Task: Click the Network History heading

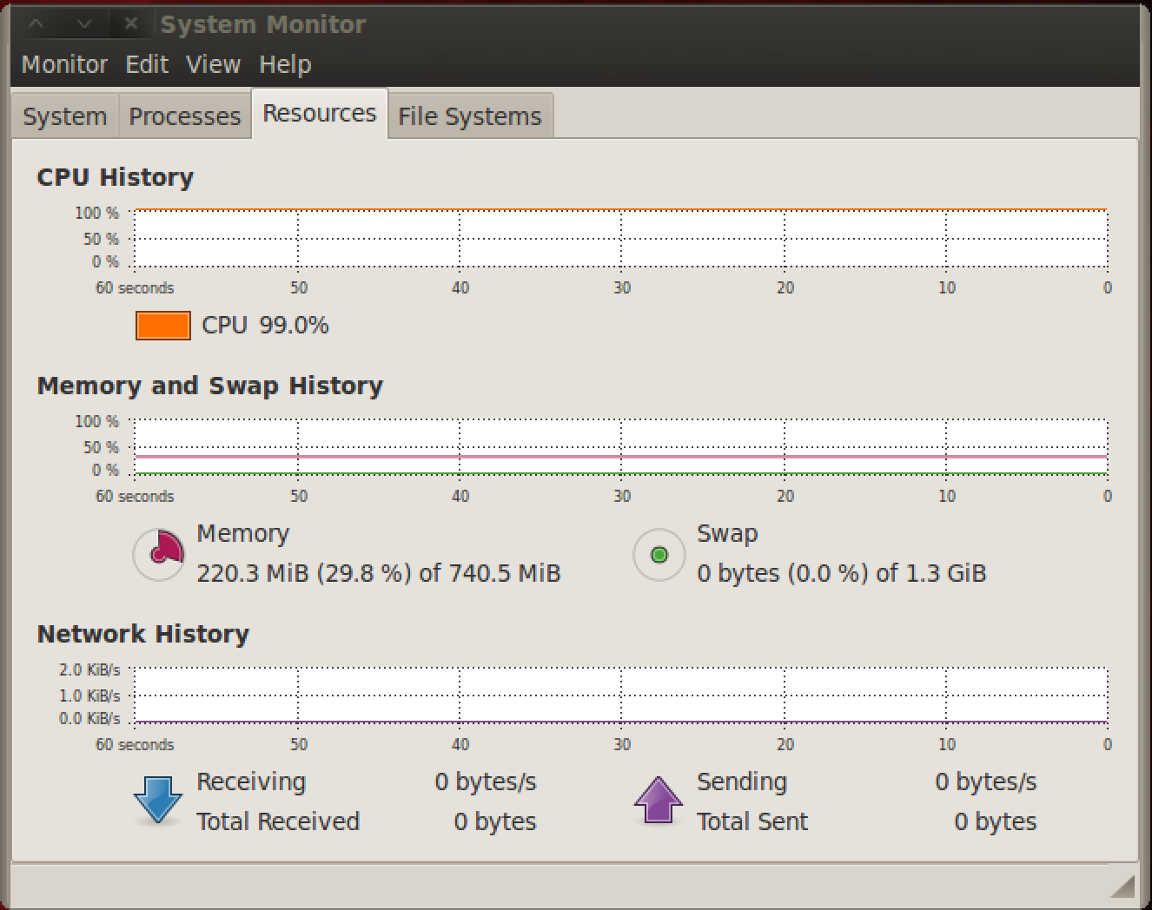Action: (143, 634)
